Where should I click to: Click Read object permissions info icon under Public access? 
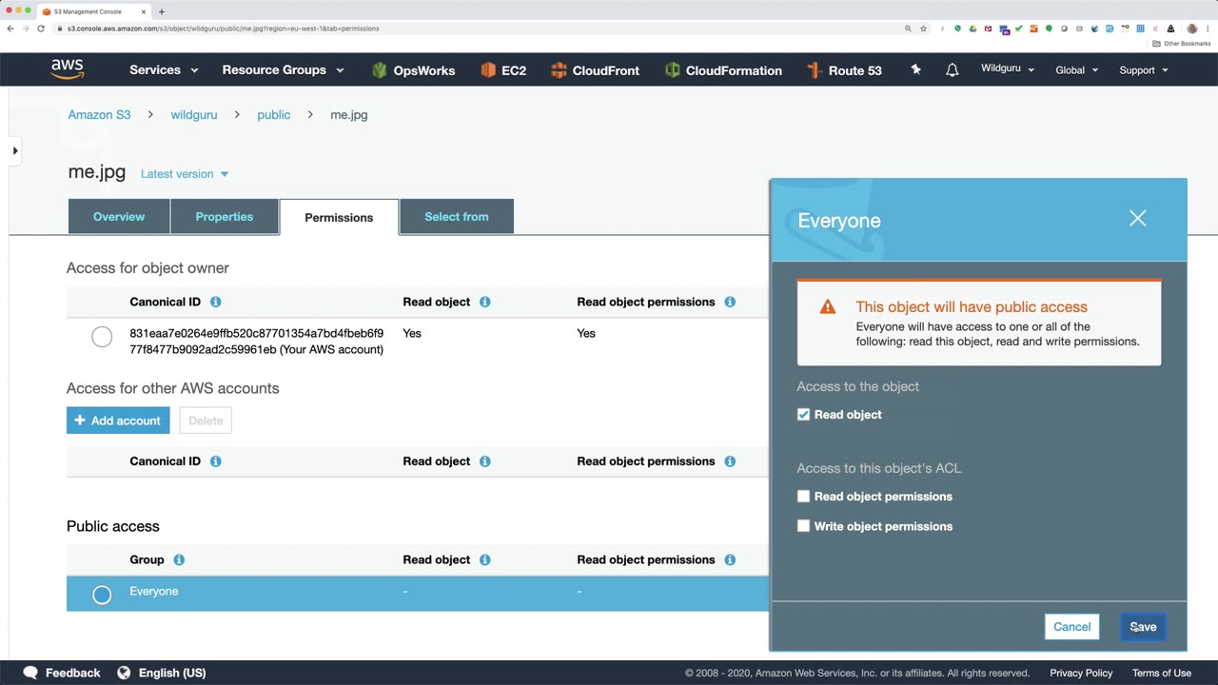pyautogui.click(x=730, y=559)
